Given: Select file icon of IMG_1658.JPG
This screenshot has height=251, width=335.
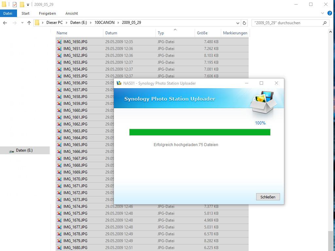Looking at the screenshot, I should 59,96.
